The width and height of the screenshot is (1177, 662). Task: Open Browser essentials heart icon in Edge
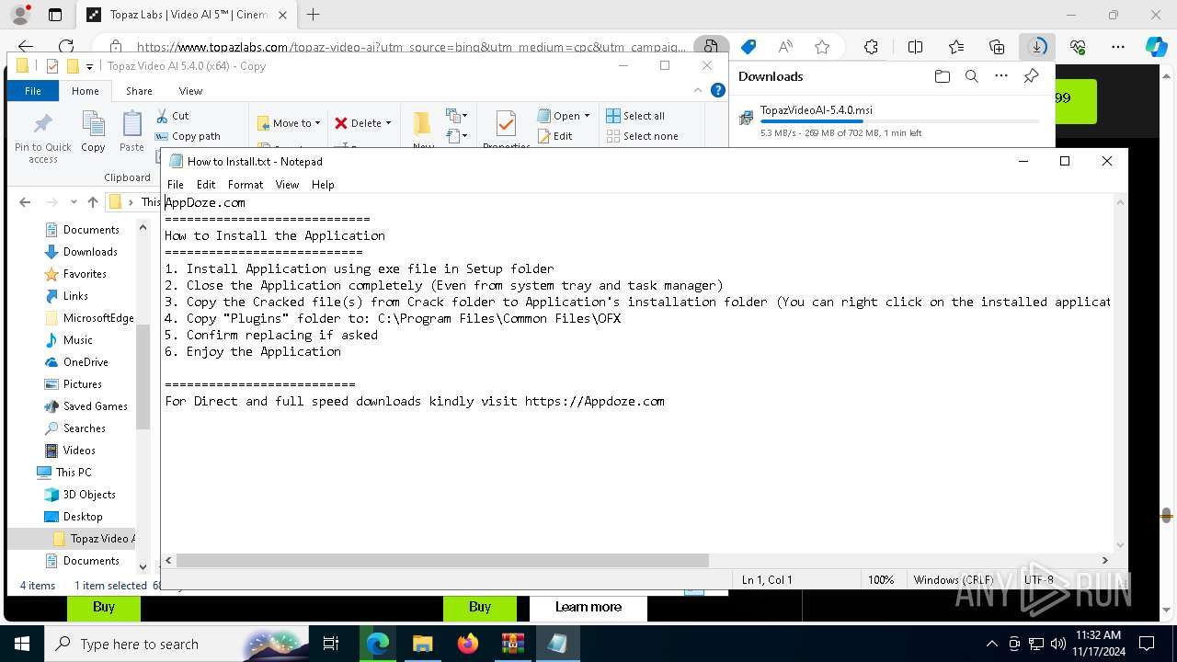1079,47
